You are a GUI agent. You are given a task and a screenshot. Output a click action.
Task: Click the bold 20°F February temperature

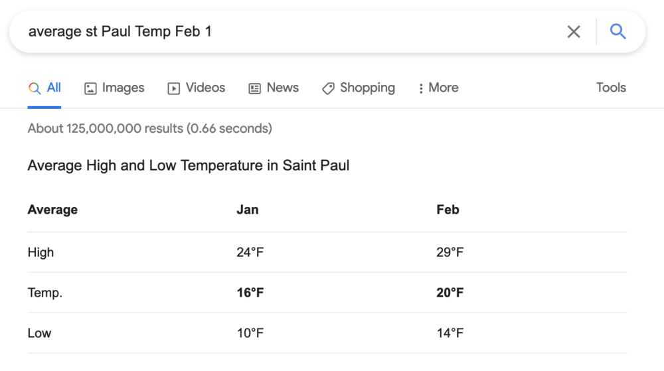coord(450,293)
